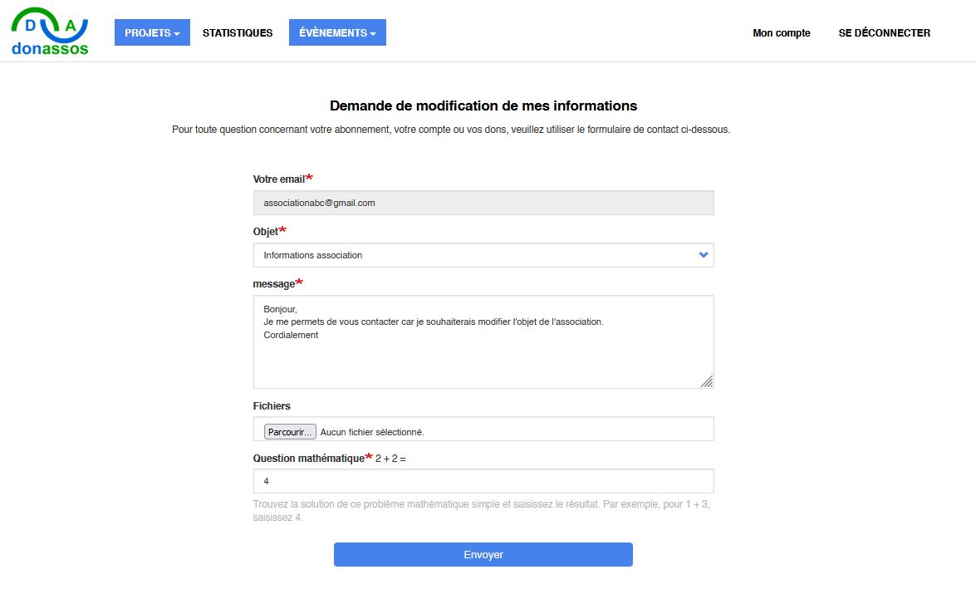Screen dimensions: 976x599
Task: Open the Objet select showing Informations association
Action: (483, 255)
